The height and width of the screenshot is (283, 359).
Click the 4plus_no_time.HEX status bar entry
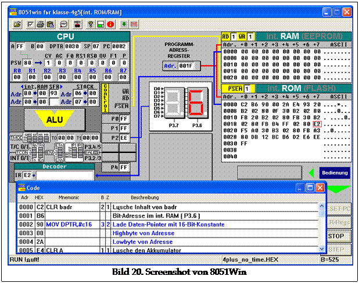pos(250,260)
